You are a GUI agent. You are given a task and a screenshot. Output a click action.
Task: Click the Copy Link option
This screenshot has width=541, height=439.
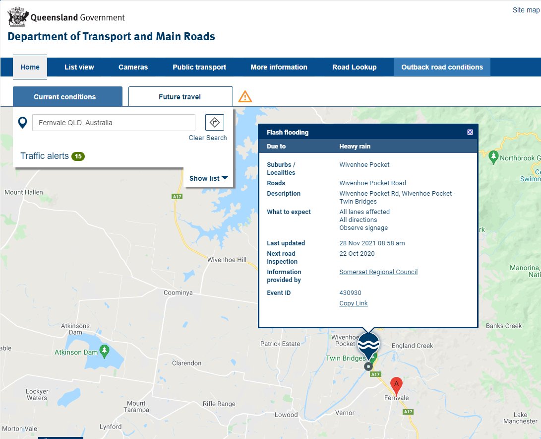[353, 303]
